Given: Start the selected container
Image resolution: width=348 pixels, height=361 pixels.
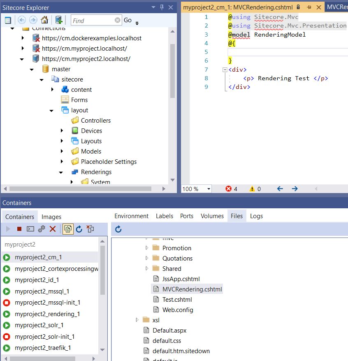Looking at the screenshot, I should [x=8, y=229].
